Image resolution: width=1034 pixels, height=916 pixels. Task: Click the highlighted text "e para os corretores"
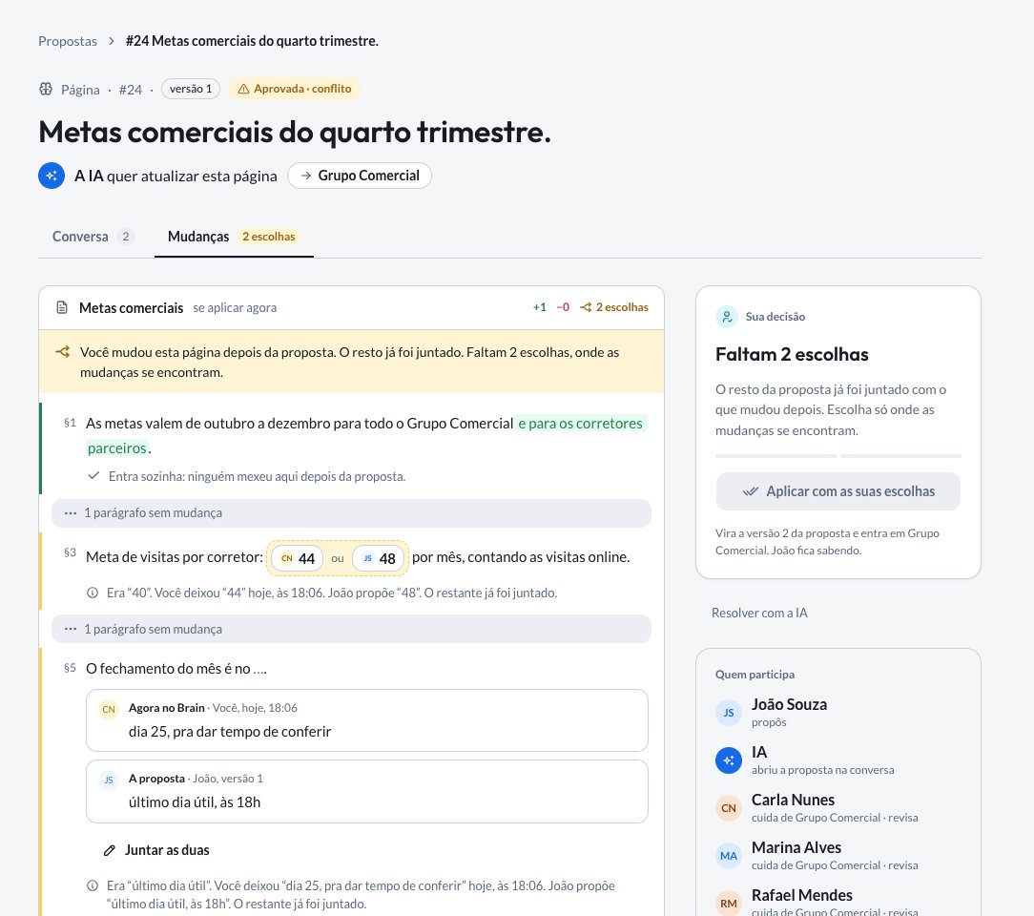click(580, 424)
